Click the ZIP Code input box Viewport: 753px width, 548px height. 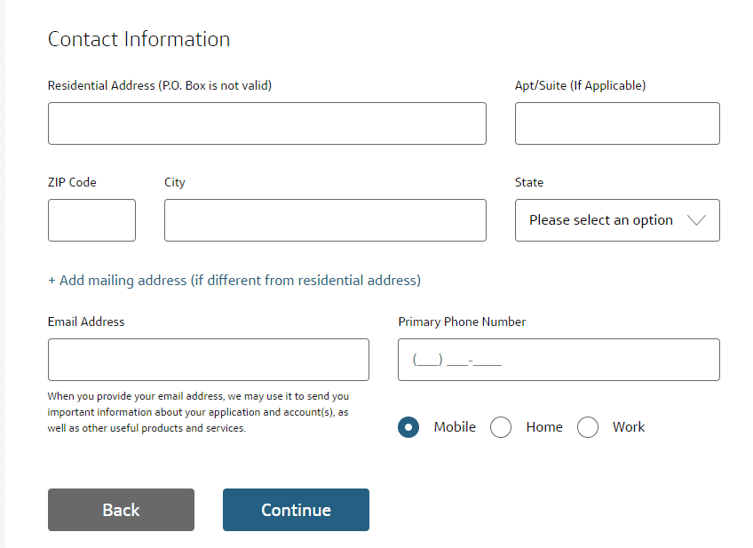tap(91, 219)
